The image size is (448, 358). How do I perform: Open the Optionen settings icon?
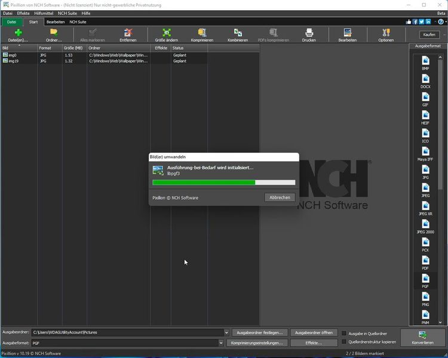[386, 35]
